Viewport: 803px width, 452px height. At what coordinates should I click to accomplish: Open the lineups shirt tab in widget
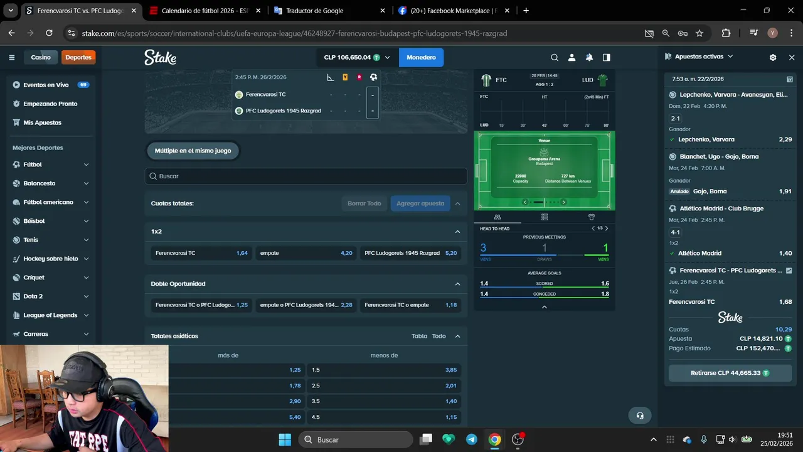[591, 217]
